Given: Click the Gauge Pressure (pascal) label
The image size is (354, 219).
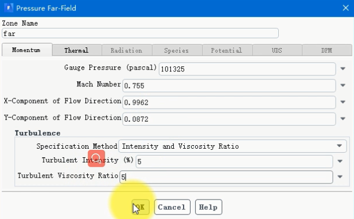Looking at the screenshot, I should 110,67.
